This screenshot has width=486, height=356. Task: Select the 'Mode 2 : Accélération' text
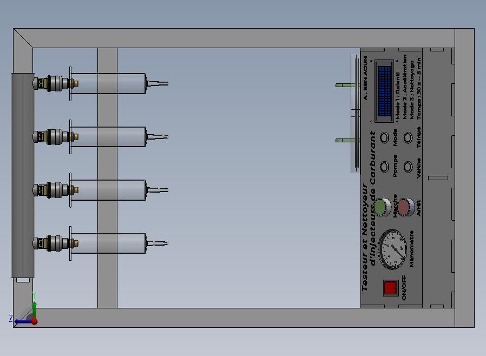coord(404,87)
